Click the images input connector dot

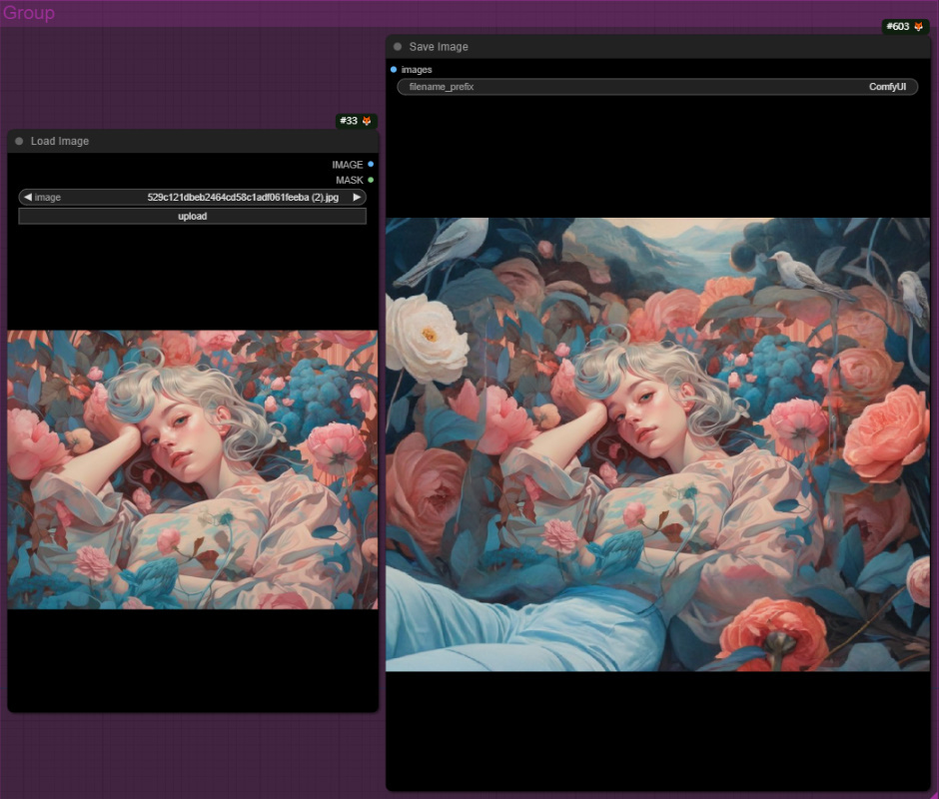pyautogui.click(x=394, y=70)
